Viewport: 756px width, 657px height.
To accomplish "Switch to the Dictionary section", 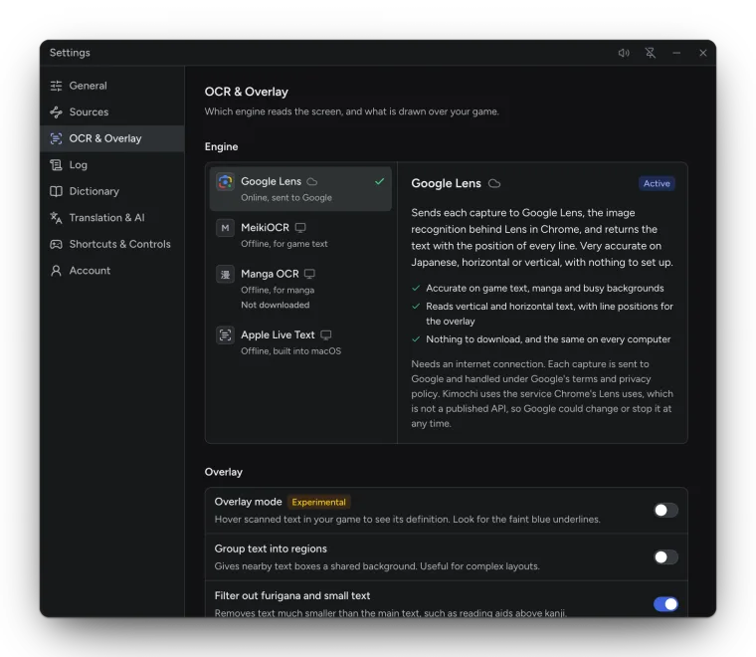I will pyautogui.click(x=112, y=191).
